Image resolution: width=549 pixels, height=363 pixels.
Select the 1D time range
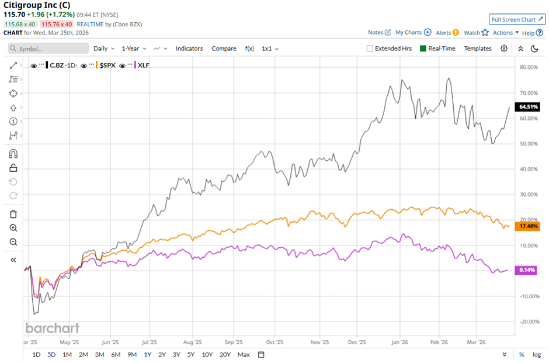(36, 355)
